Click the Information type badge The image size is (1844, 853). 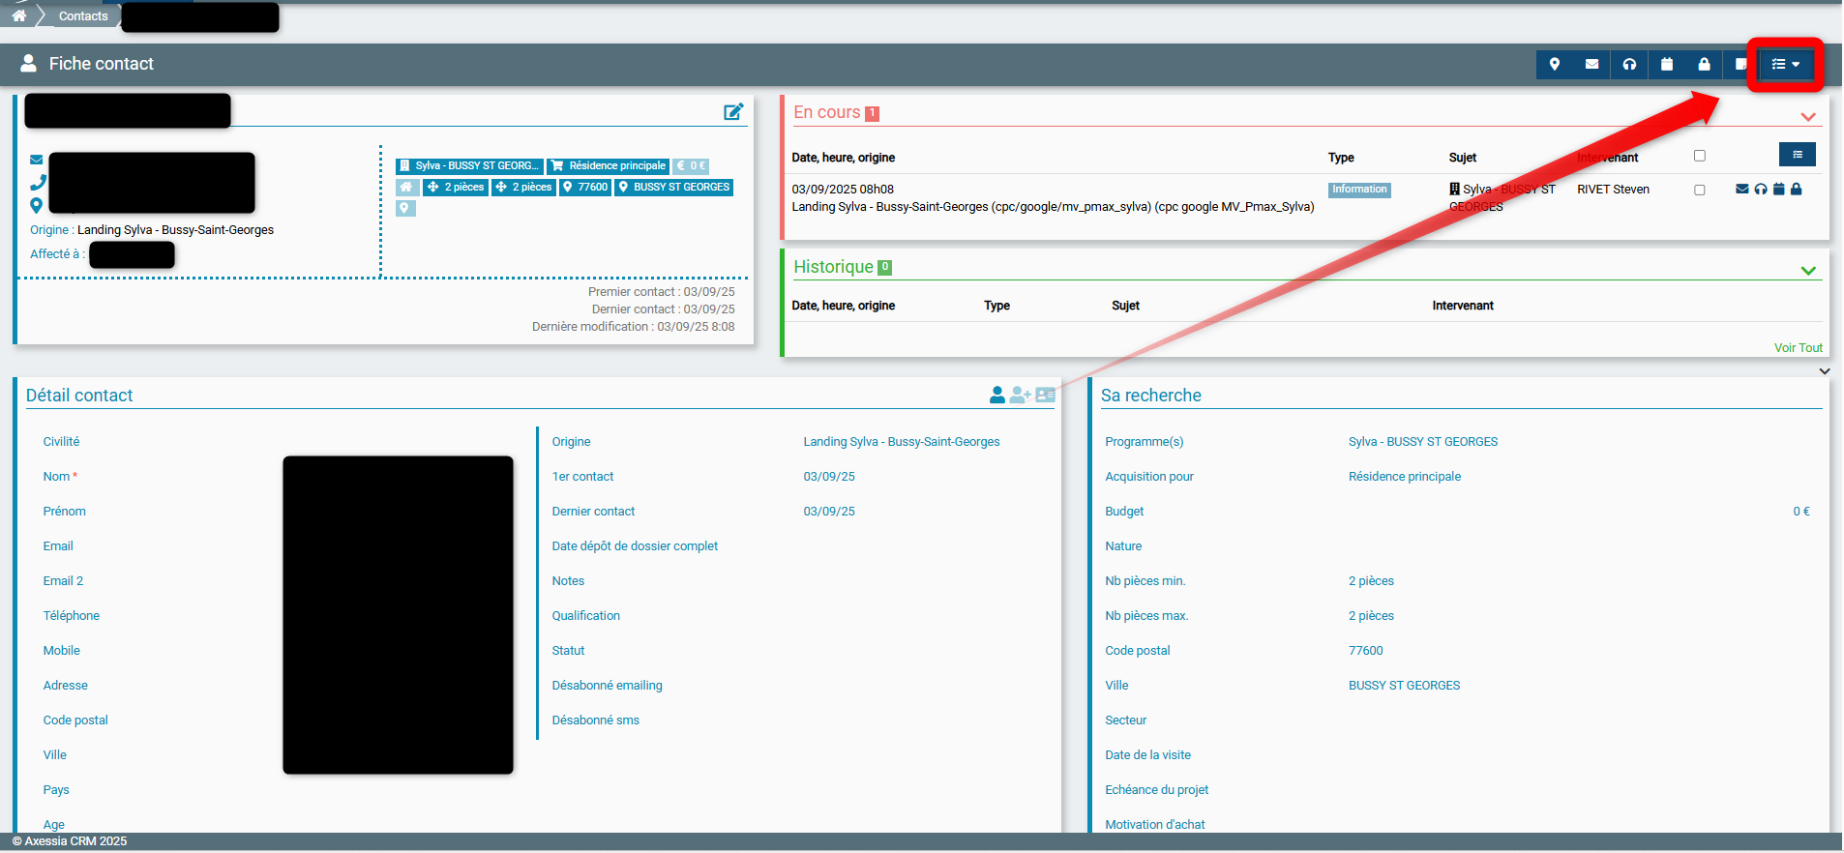(1358, 190)
